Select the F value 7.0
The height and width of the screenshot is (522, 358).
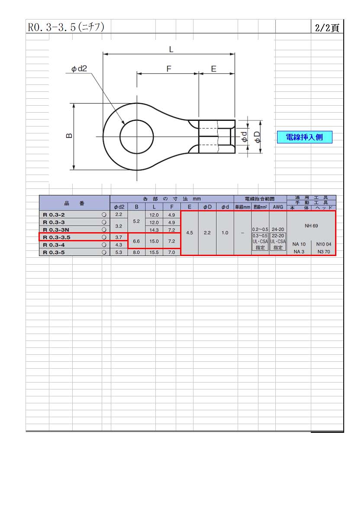171,252
